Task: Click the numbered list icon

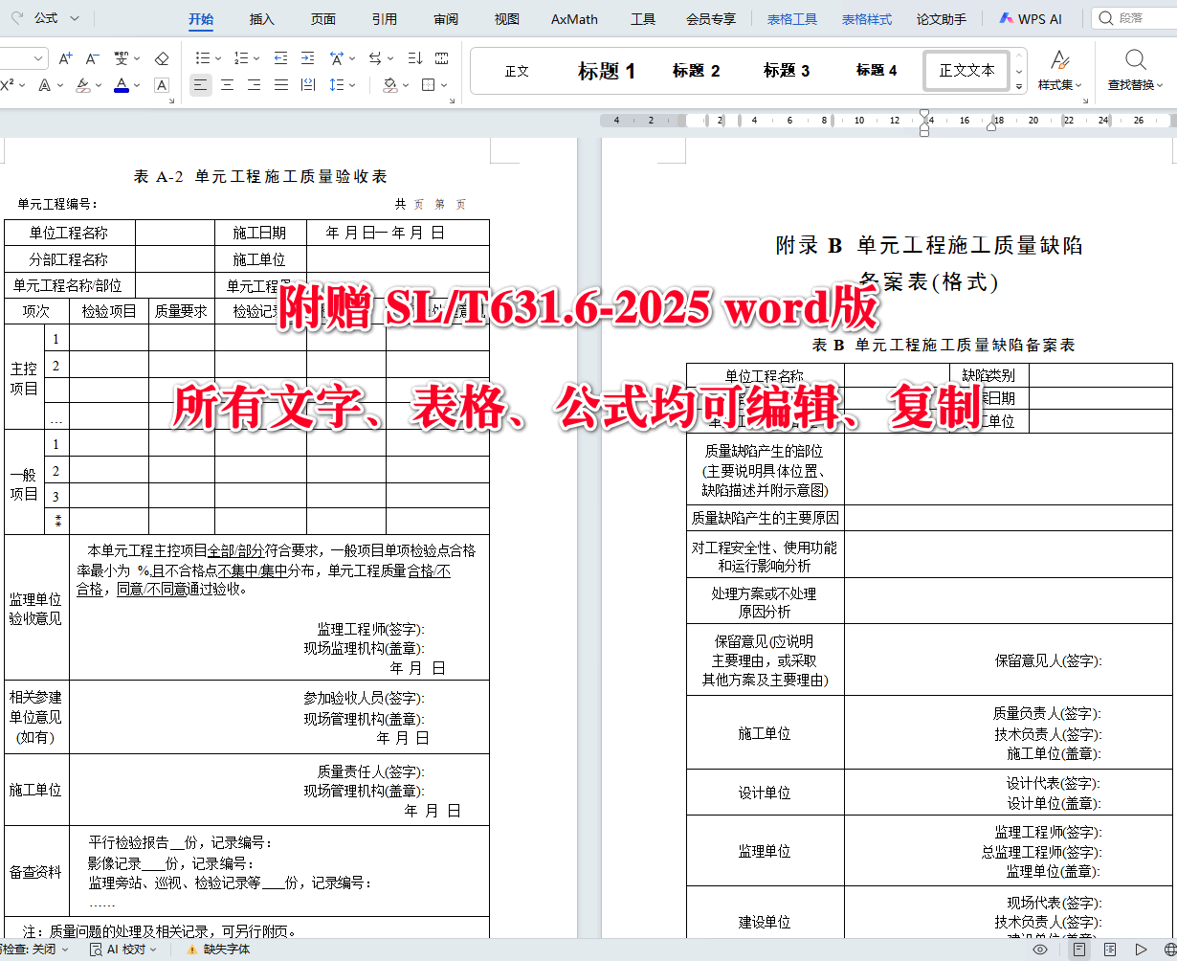Action: (241, 58)
